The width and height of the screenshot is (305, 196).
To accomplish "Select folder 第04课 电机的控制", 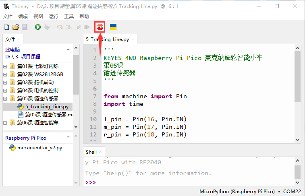I will coord(38,91).
